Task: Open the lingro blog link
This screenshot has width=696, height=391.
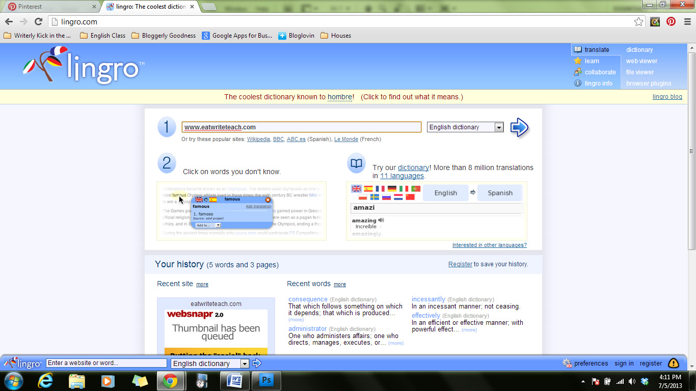Action: pos(667,97)
